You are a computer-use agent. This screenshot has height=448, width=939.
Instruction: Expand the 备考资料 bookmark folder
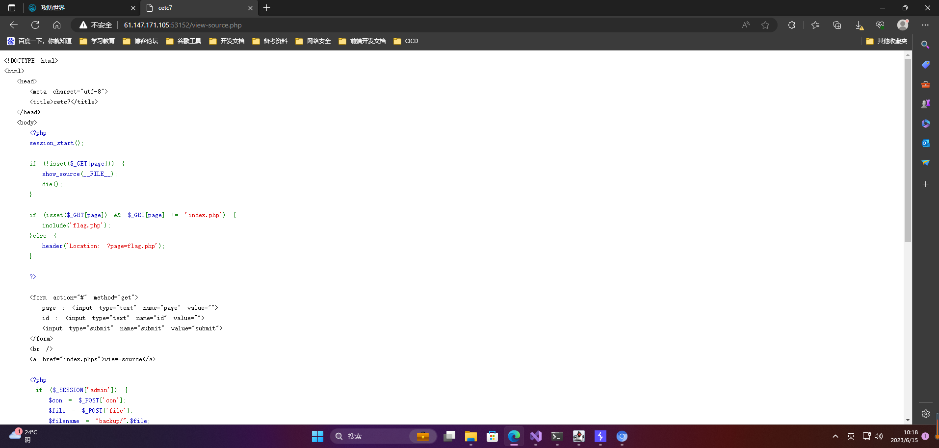pyautogui.click(x=270, y=41)
